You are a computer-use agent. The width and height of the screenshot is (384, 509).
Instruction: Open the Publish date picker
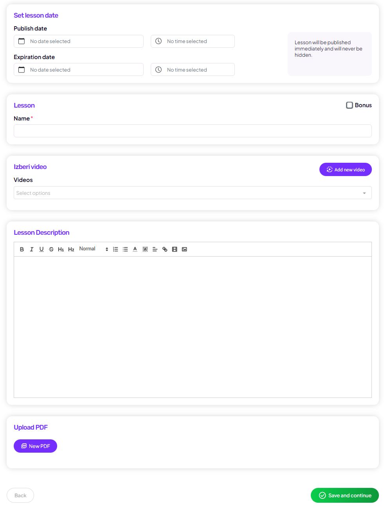click(x=79, y=41)
